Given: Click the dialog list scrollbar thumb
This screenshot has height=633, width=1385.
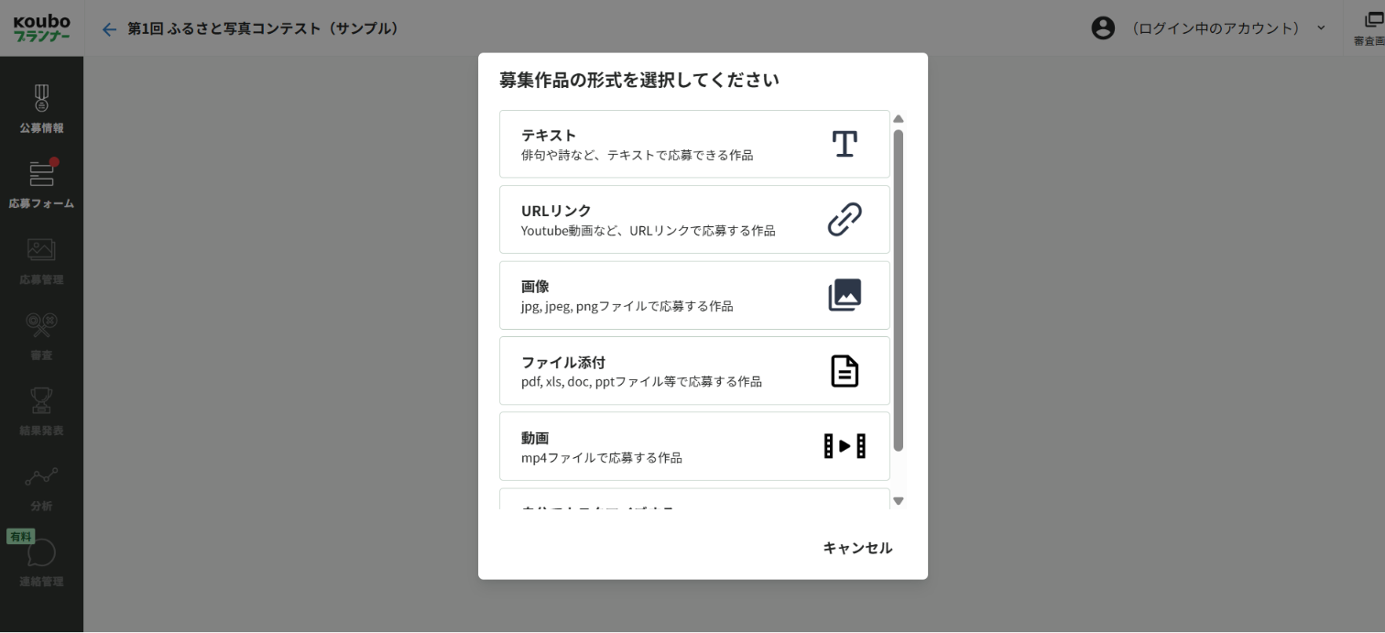Looking at the screenshot, I should click(898, 290).
